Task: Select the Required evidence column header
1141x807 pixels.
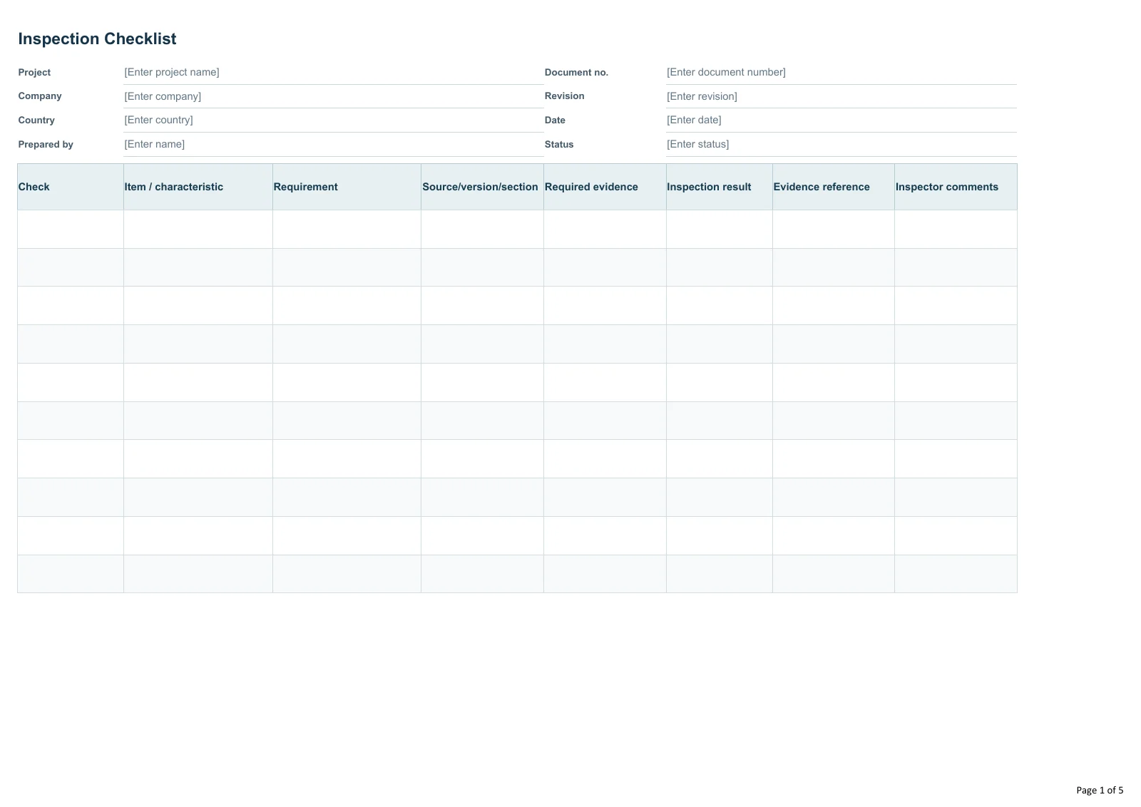Action: pos(605,187)
